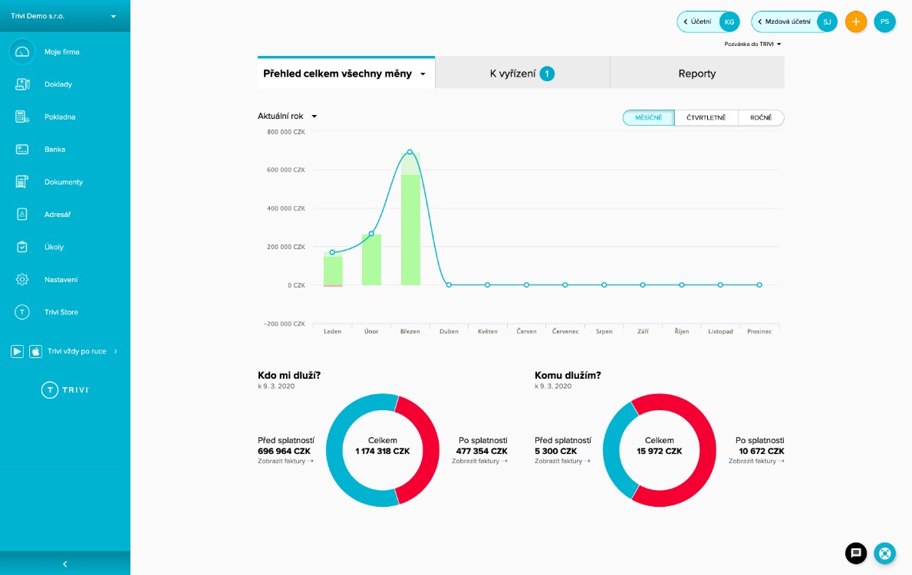Switch the chart to ČTVRTLETNĚ
Screen dimensions: 912x575
(706, 117)
